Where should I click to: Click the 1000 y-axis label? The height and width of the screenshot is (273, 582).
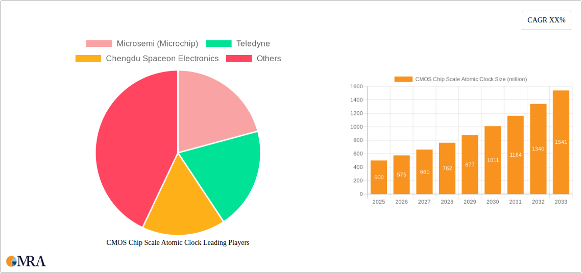point(356,127)
